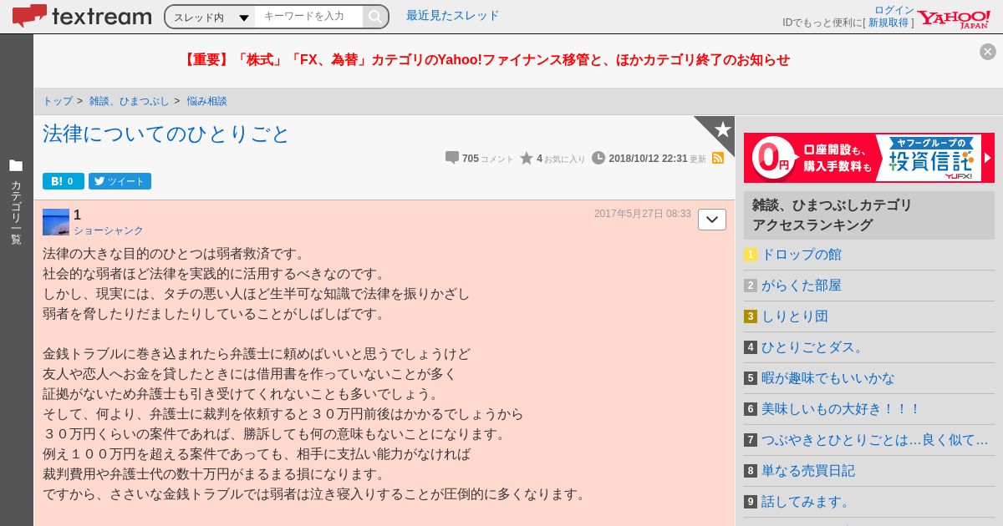This screenshot has width=1003, height=526.
Task: Open ranking item がらくた部屋
Action: click(x=802, y=285)
